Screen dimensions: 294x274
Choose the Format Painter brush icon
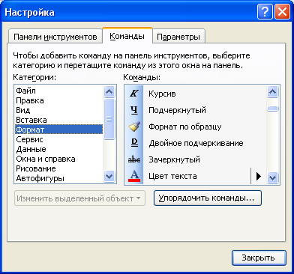(134, 127)
